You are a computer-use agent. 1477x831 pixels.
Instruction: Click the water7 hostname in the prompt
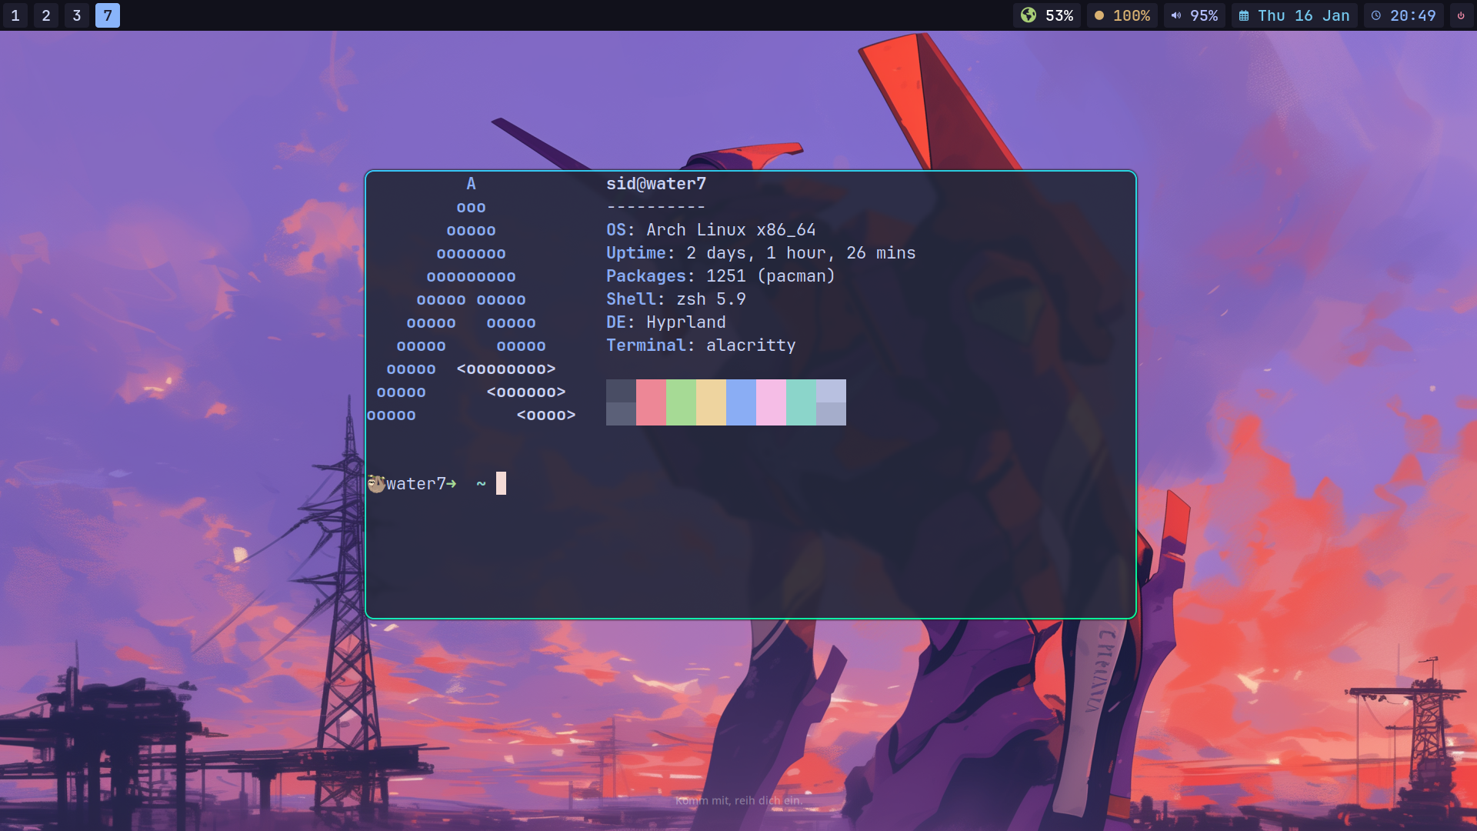[416, 484]
